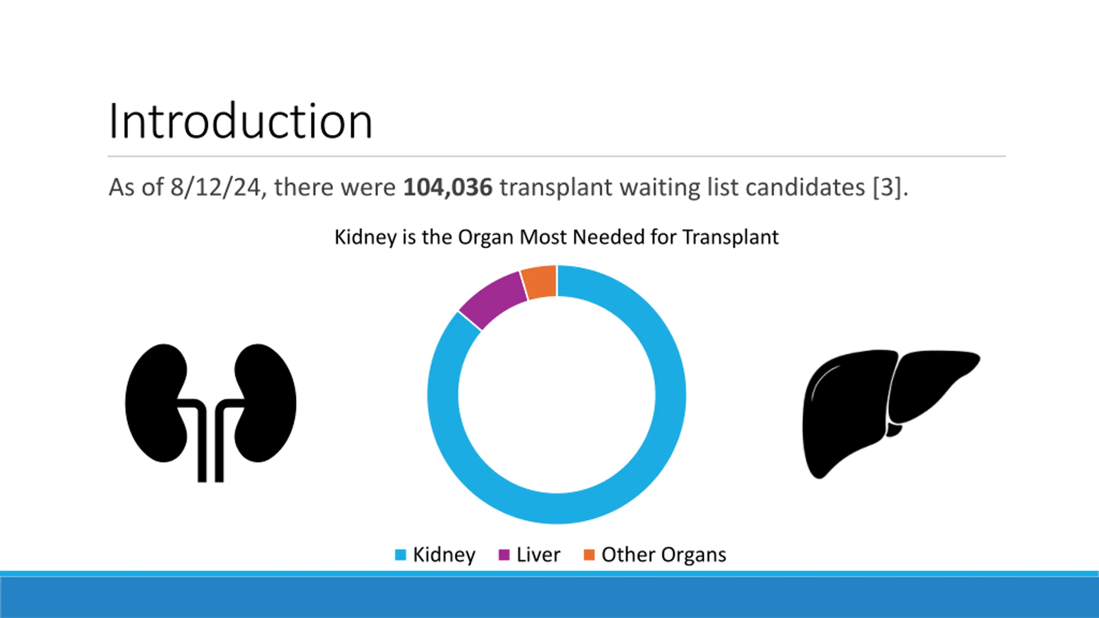This screenshot has width=1099, height=618.
Task: Click the Kidney legend label
Action: tap(444, 554)
